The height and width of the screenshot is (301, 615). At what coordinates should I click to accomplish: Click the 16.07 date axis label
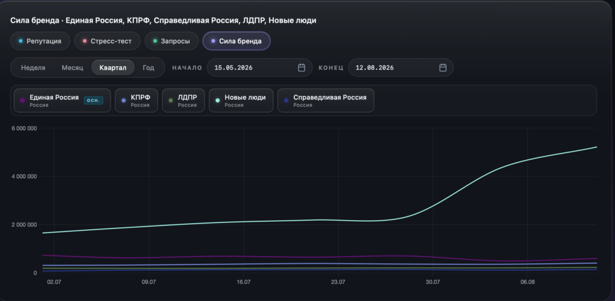(244, 282)
